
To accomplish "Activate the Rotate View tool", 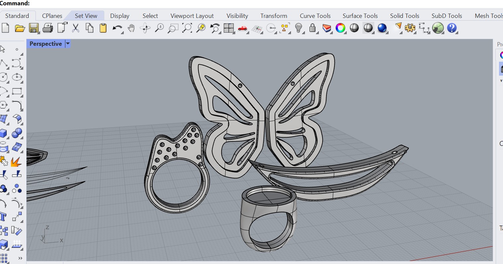I will point(145,28).
